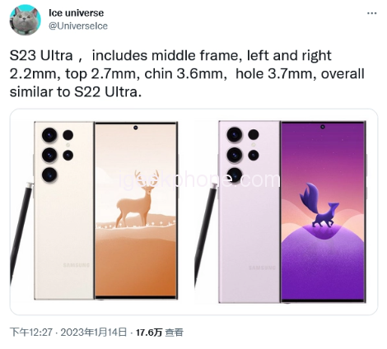Click the SAMSUNG logo on the cream phone

click(x=77, y=265)
